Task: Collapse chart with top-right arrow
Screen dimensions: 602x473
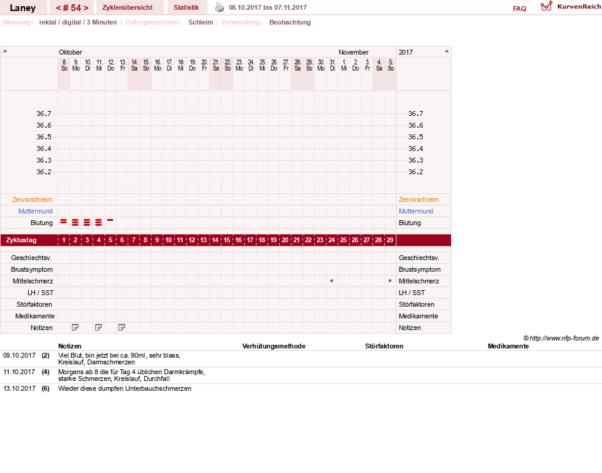Action: pos(447,51)
